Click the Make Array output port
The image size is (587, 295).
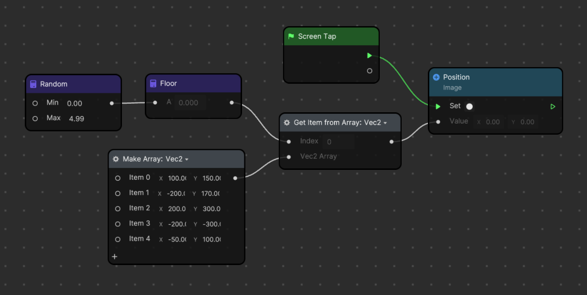point(235,178)
